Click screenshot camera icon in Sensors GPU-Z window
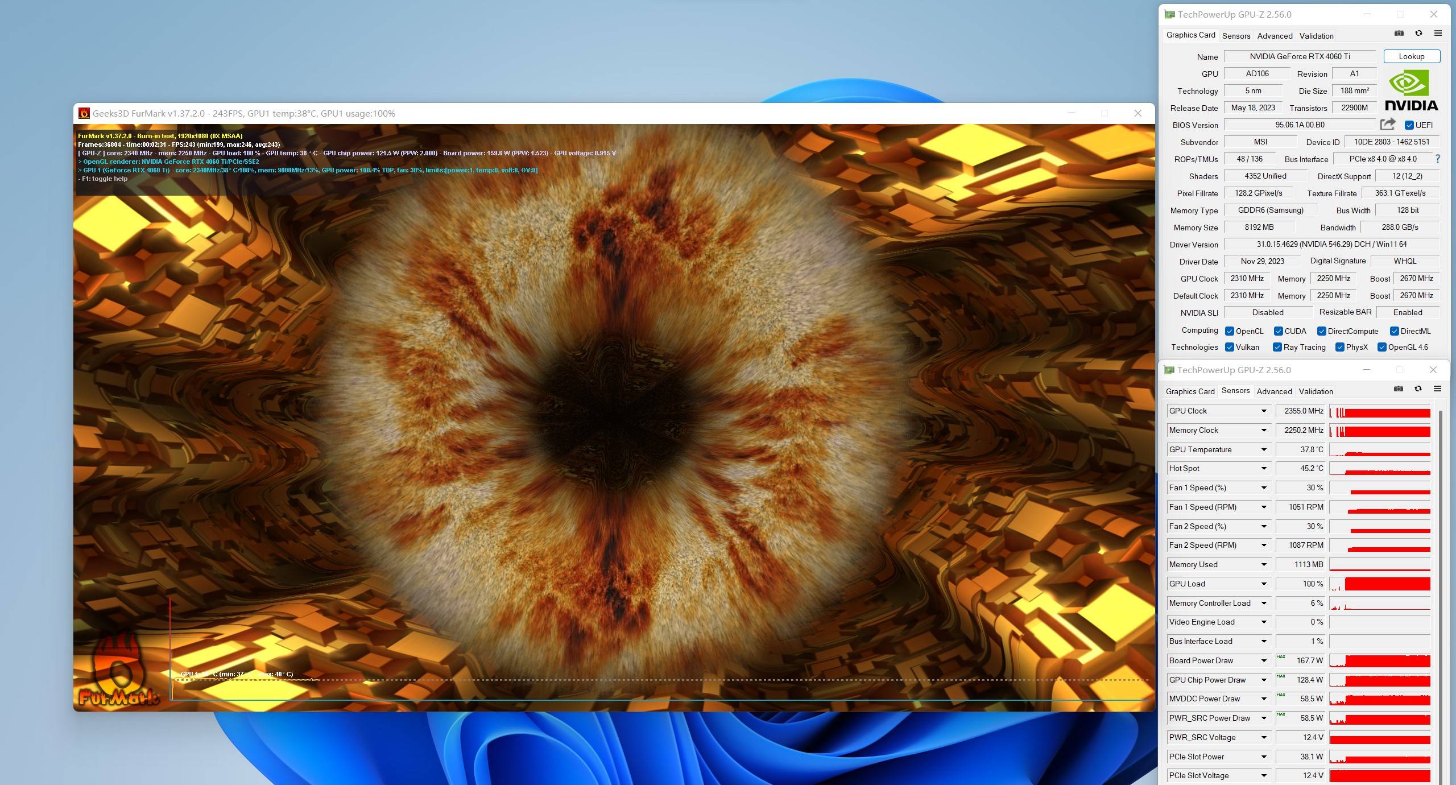 coord(1399,389)
